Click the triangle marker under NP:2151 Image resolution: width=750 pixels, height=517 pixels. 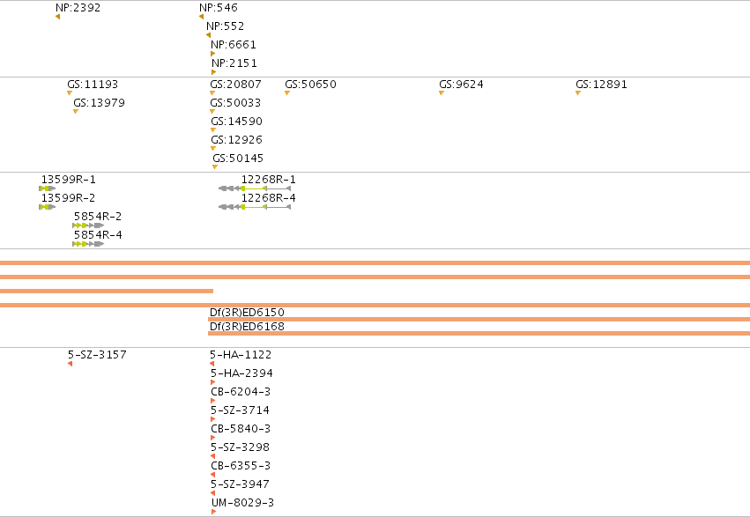214,72
